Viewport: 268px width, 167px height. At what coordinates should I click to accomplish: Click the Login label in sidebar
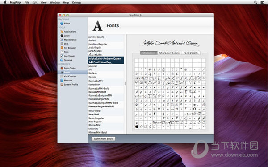(x=67, y=36)
